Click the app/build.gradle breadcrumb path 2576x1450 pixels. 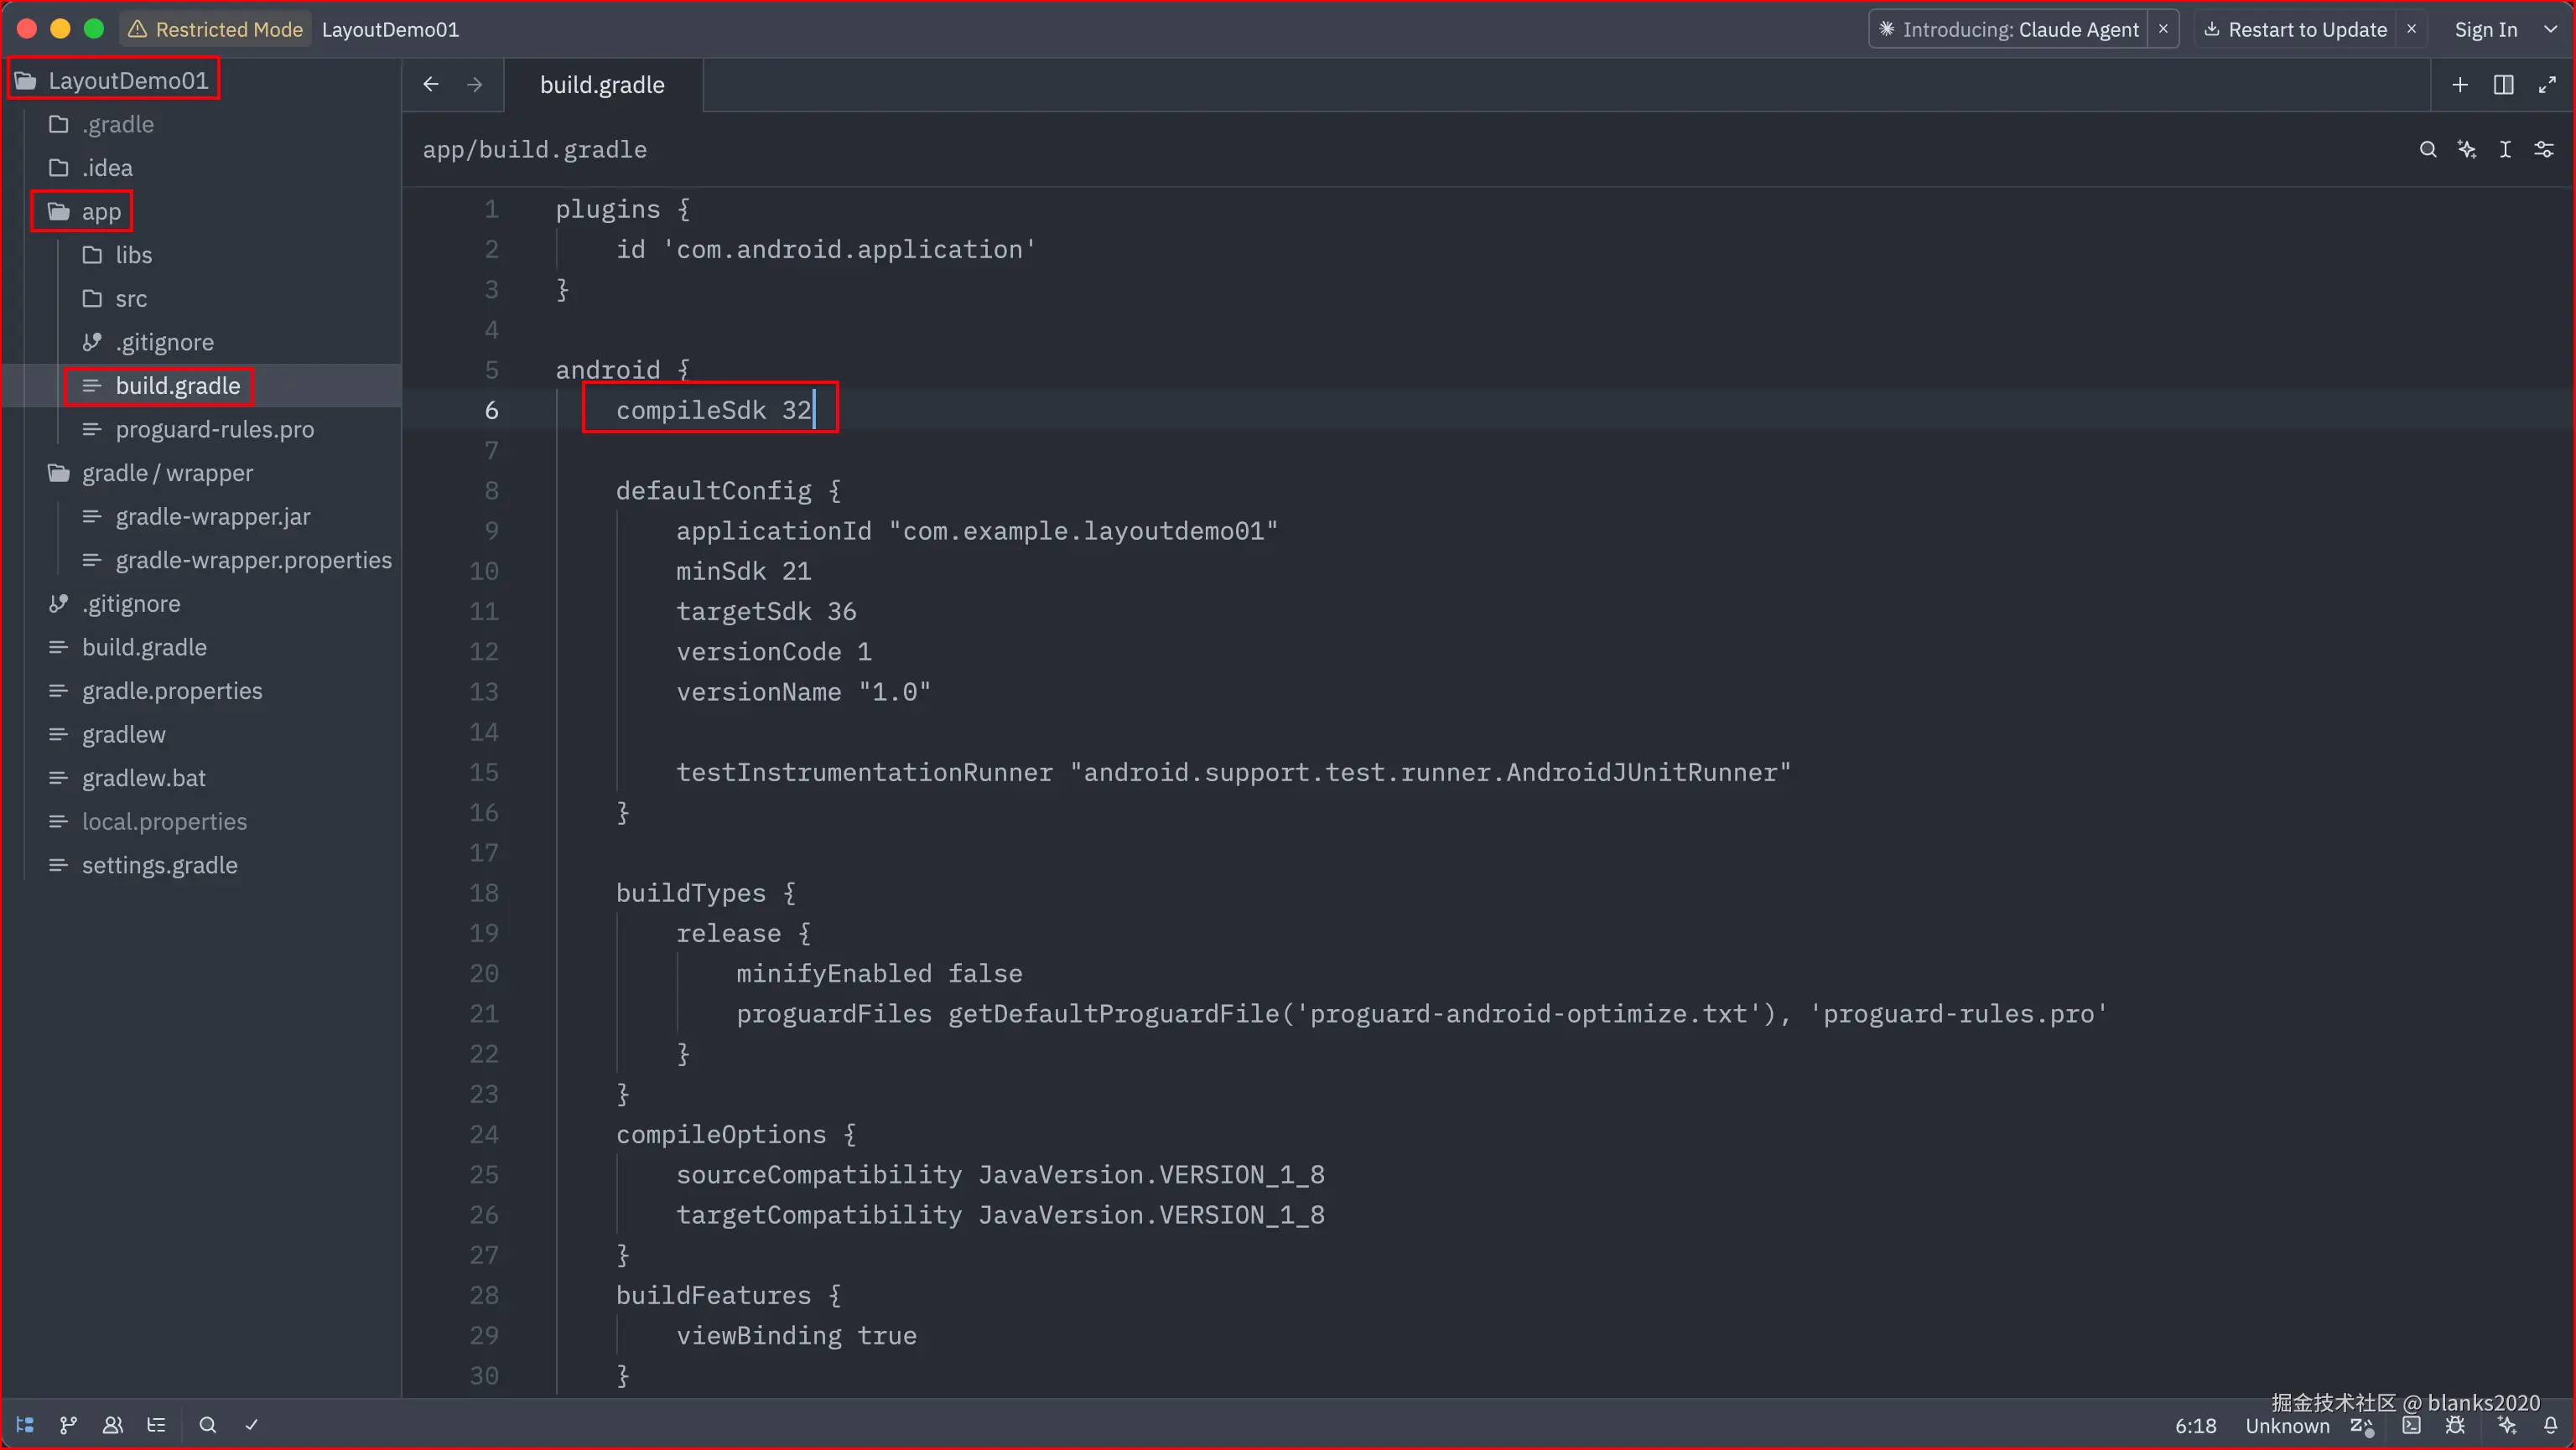click(x=535, y=150)
